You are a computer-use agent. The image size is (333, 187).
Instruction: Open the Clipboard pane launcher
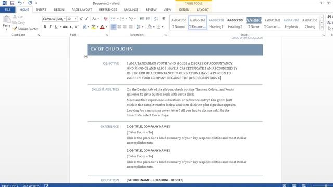click(39, 35)
